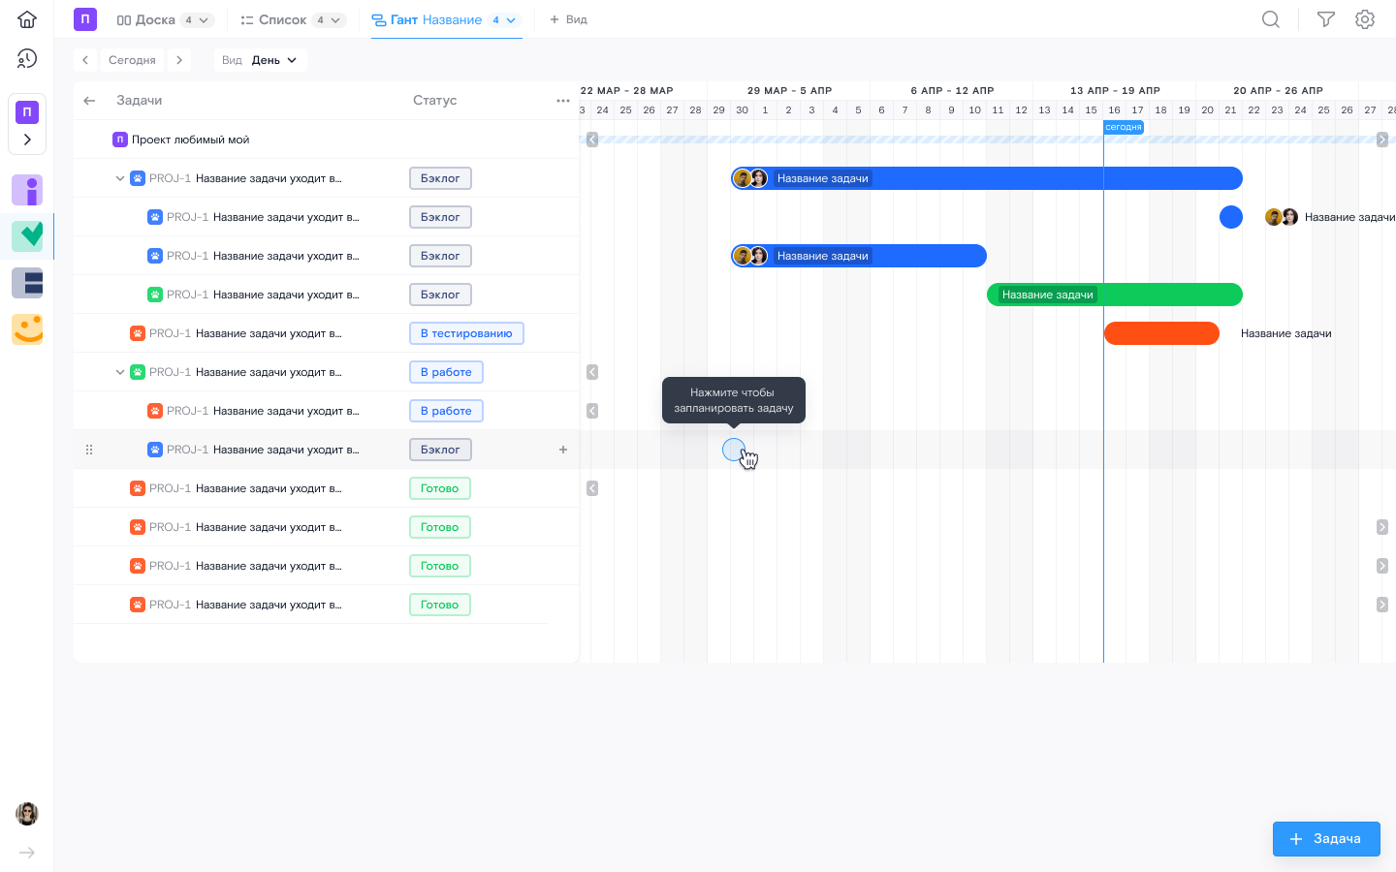The height and width of the screenshot is (872, 1396).
Task: Click the plus icon on the hovered task row
Action: pos(563,450)
